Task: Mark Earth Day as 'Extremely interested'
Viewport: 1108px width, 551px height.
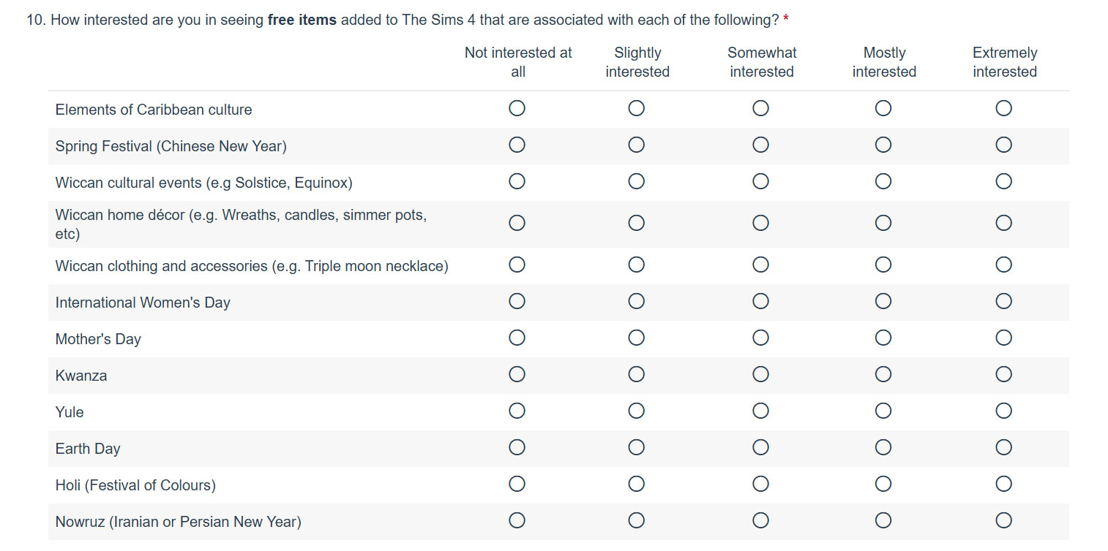Action: pyautogui.click(x=1003, y=447)
